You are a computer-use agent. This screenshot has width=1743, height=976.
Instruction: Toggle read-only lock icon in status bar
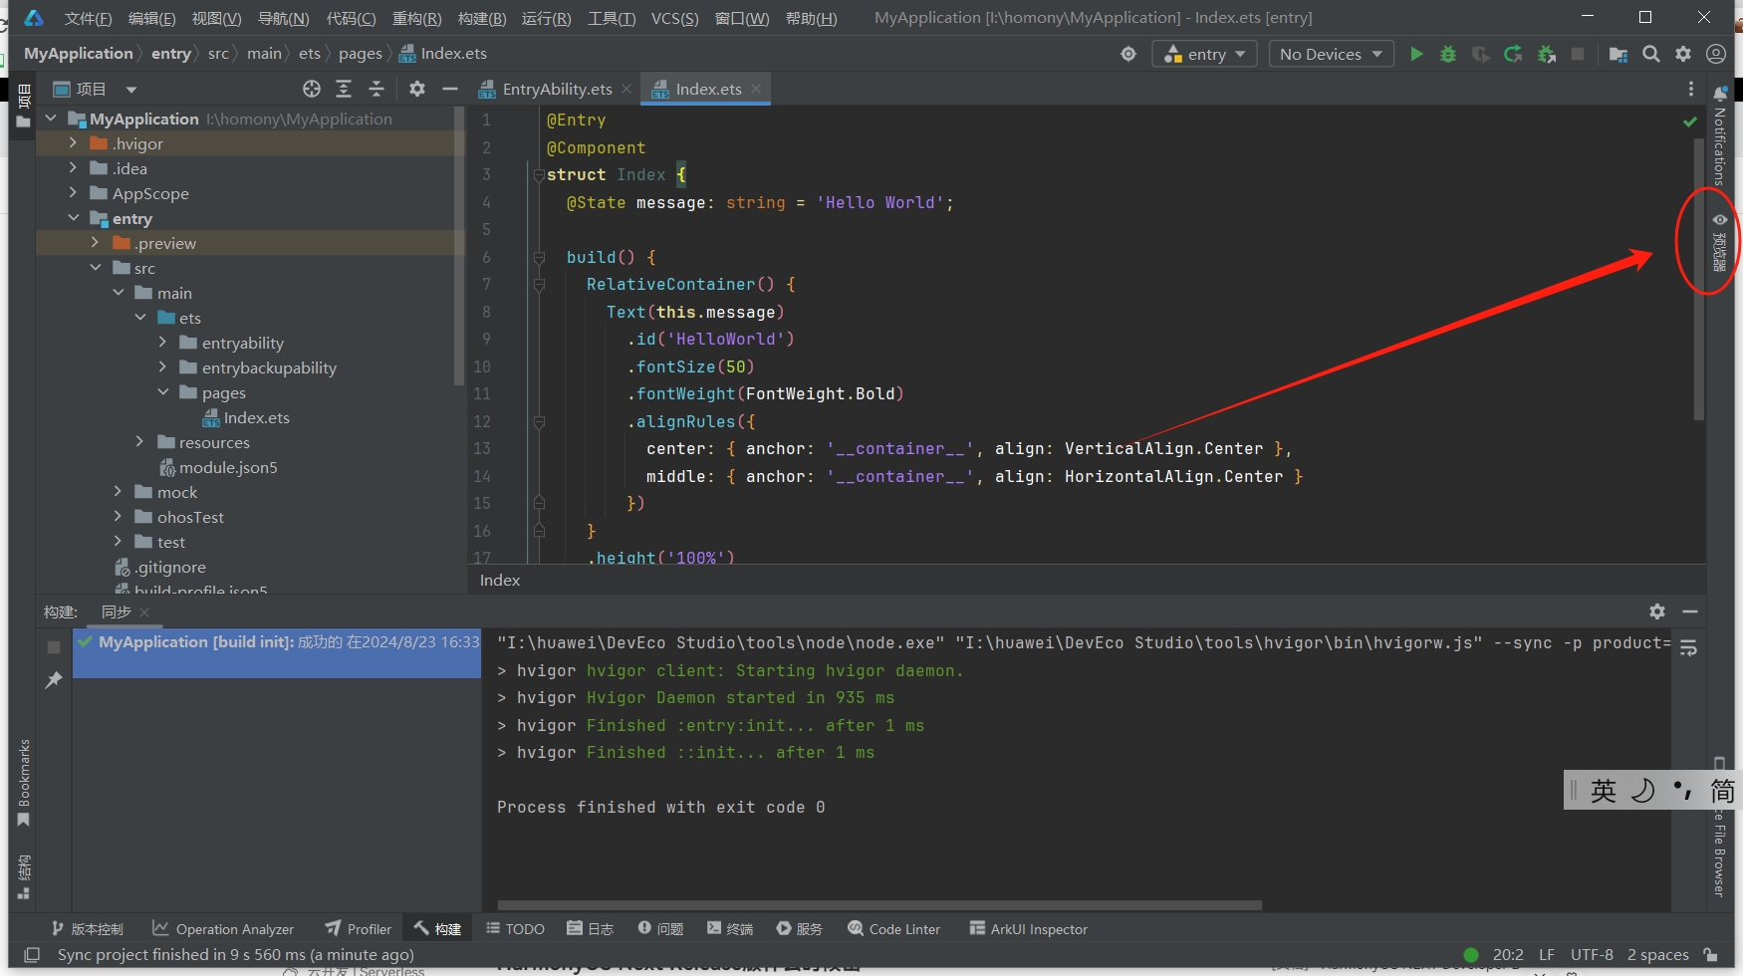pyautogui.click(x=1710, y=955)
